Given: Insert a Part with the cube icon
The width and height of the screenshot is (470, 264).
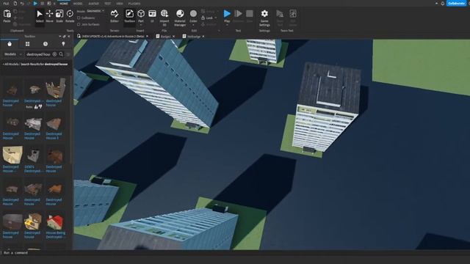Looking at the screenshot, I should pos(141,14).
